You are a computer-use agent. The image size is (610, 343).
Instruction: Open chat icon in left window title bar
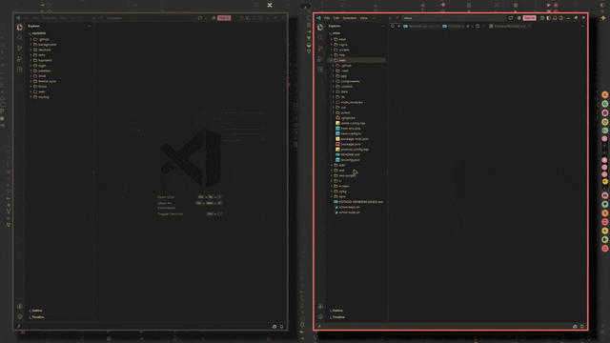[x=200, y=18]
